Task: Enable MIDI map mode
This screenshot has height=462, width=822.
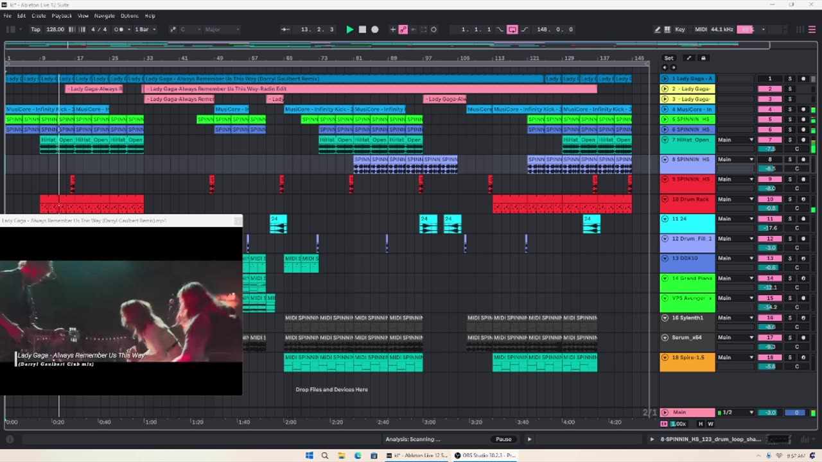Action: 701,30
